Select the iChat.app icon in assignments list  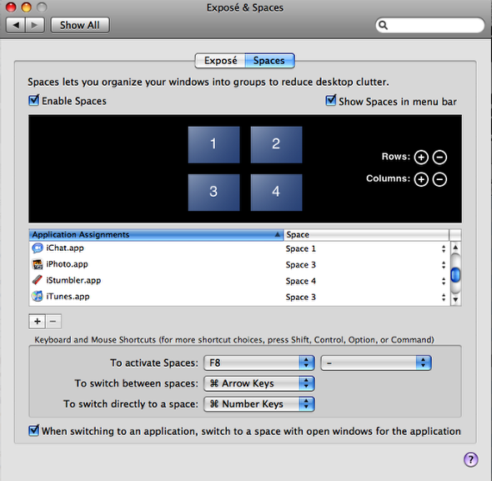pyautogui.click(x=38, y=248)
